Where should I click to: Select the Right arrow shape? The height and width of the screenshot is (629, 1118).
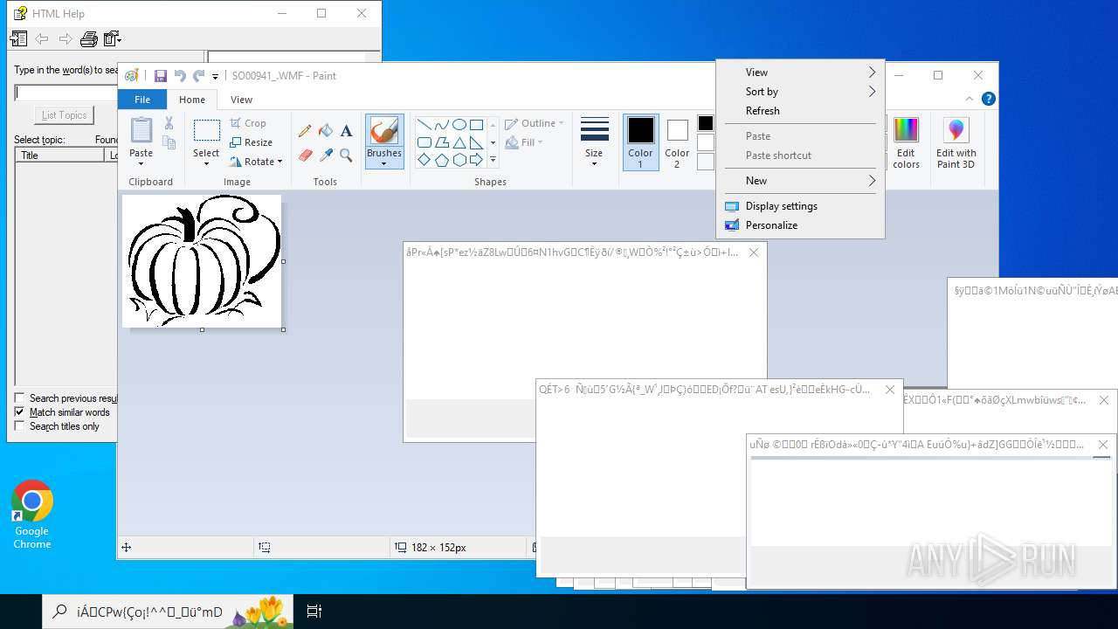(x=476, y=160)
